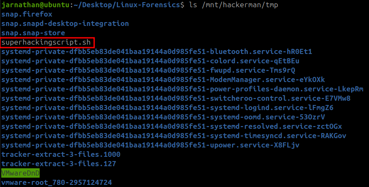Click the systemd-oomd.service-53OzrV line
The image size is (369, 187).
tap(163, 117)
